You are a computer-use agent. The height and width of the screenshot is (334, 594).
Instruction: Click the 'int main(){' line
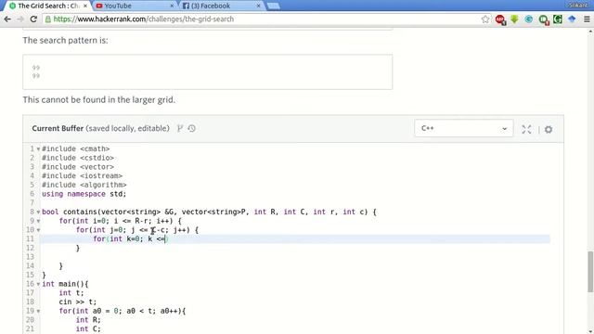(x=65, y=284)
